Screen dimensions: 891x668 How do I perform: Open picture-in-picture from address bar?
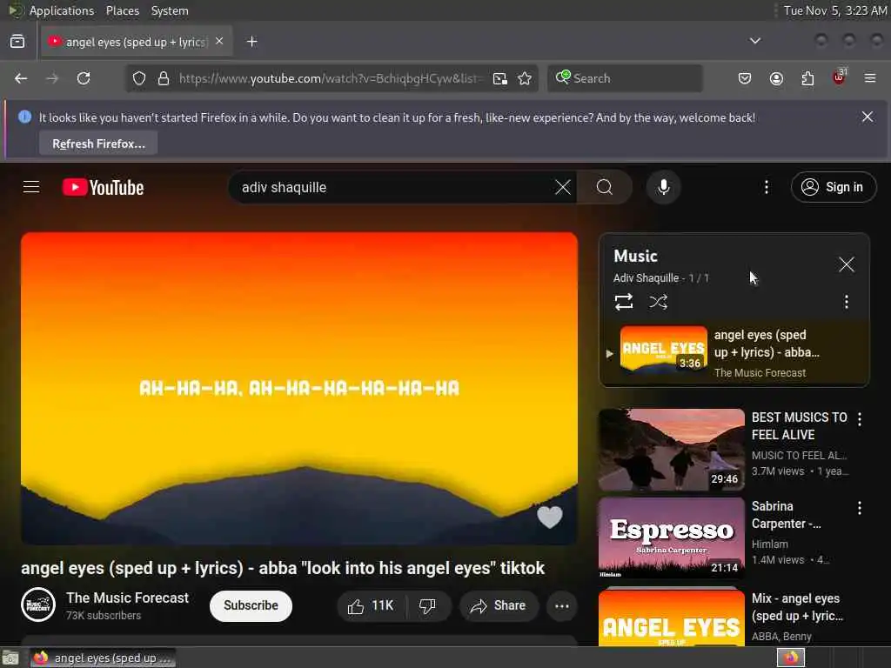click(x=500, y=78)
